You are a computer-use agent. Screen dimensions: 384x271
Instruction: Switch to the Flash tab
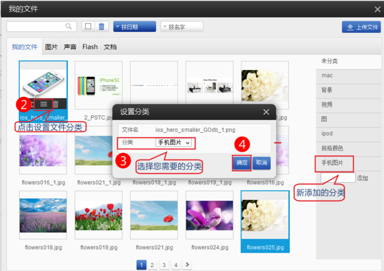pos(90,47)
